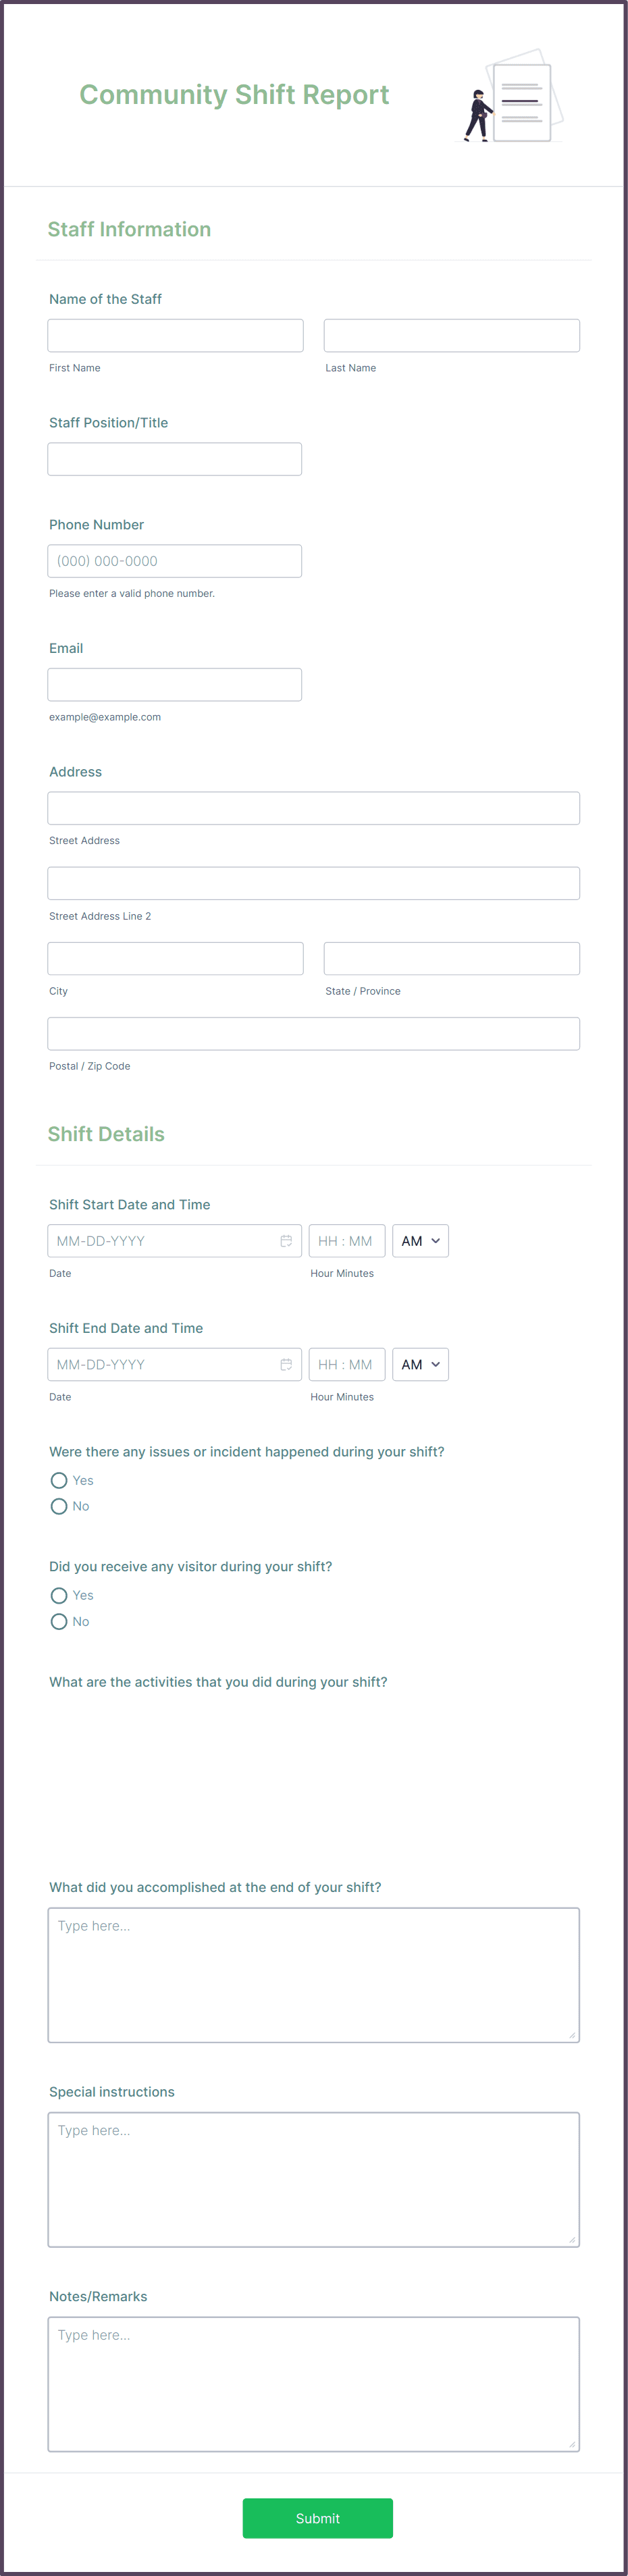Open the calendar icon for Shift Start Date
Screen dimensions: 628x2576
click(287, 1240)
